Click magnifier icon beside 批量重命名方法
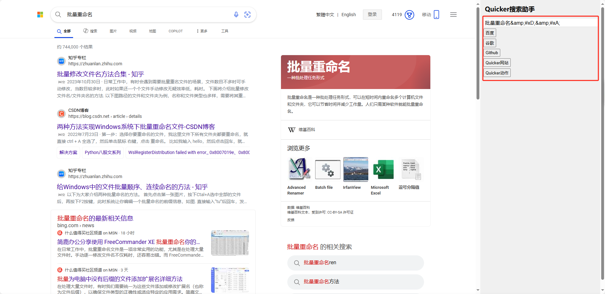 pyautogui.click(x=297, y=282)
